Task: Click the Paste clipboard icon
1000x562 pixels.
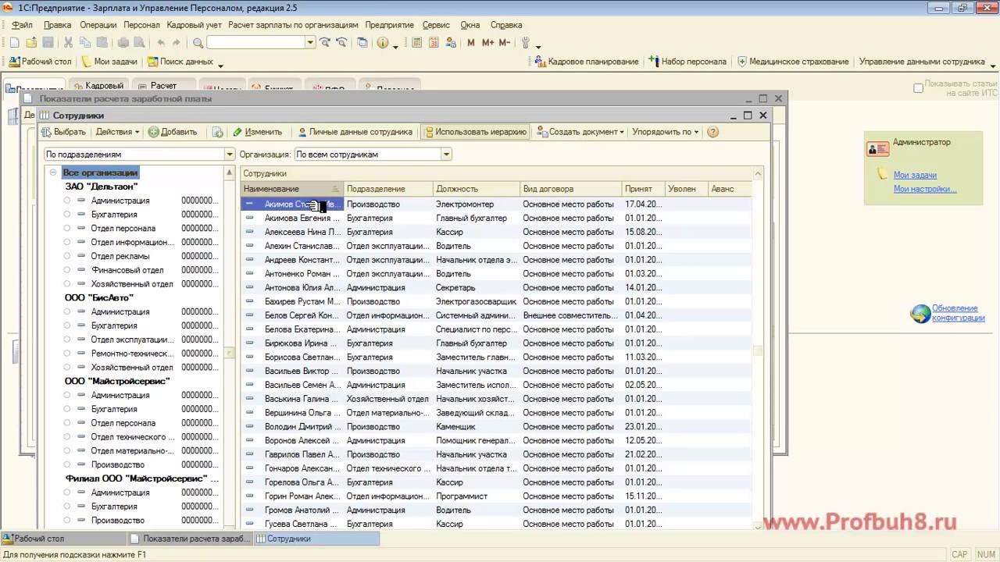Action: click(x=101, y=43)
